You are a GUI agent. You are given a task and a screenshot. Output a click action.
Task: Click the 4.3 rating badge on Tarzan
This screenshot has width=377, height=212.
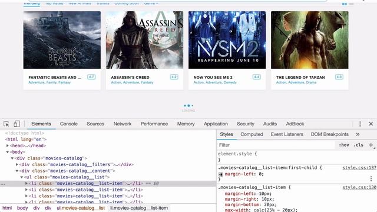(x=339, y=77)
